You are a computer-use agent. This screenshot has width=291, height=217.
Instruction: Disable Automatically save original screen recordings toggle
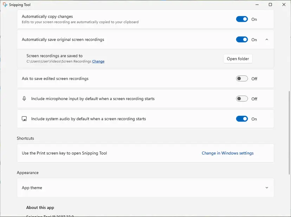(x=242, y=39)
